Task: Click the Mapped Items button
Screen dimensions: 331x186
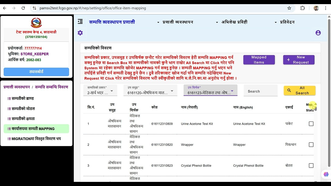Action: pyautogui.click(x=259, y=60)
